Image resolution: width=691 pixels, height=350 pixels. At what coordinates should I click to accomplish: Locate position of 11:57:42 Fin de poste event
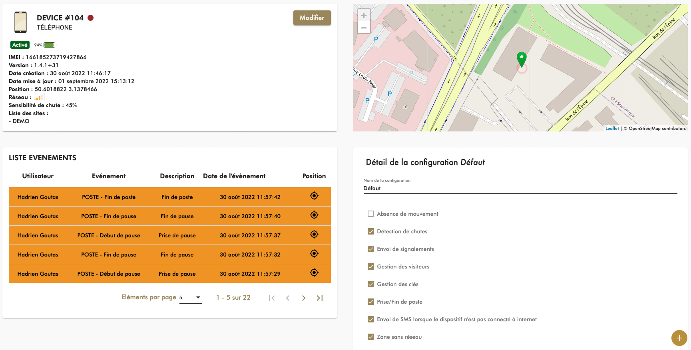(x=314, y=196)
